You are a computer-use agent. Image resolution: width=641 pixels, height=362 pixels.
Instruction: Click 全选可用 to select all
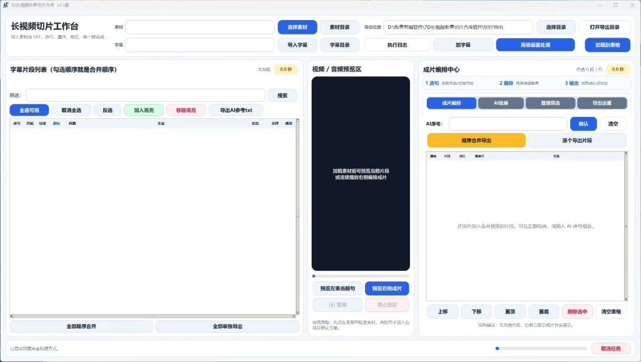point(29,110)
